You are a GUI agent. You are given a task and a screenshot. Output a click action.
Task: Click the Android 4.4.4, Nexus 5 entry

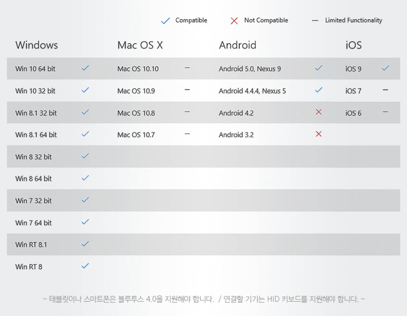[252, 91]
